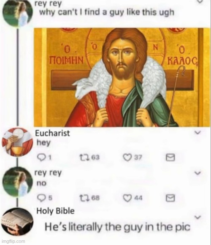
Task: View Eucharist's chalice profile picture
Action: coord(17,142)
